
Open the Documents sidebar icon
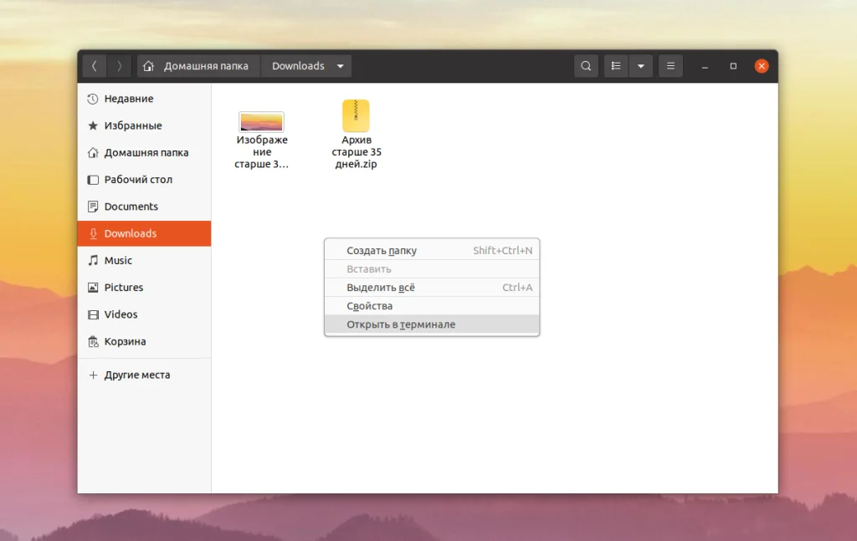coord(94,207)
